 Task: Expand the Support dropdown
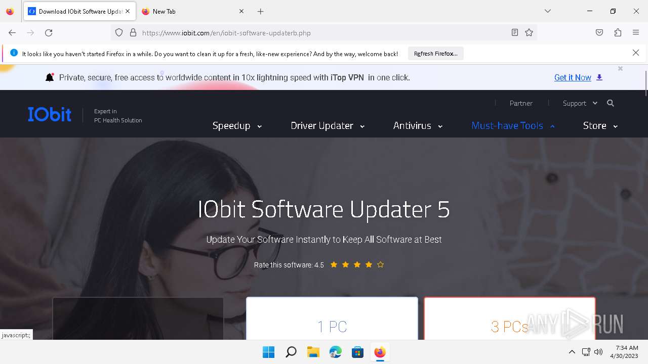[x=580, y=103]
